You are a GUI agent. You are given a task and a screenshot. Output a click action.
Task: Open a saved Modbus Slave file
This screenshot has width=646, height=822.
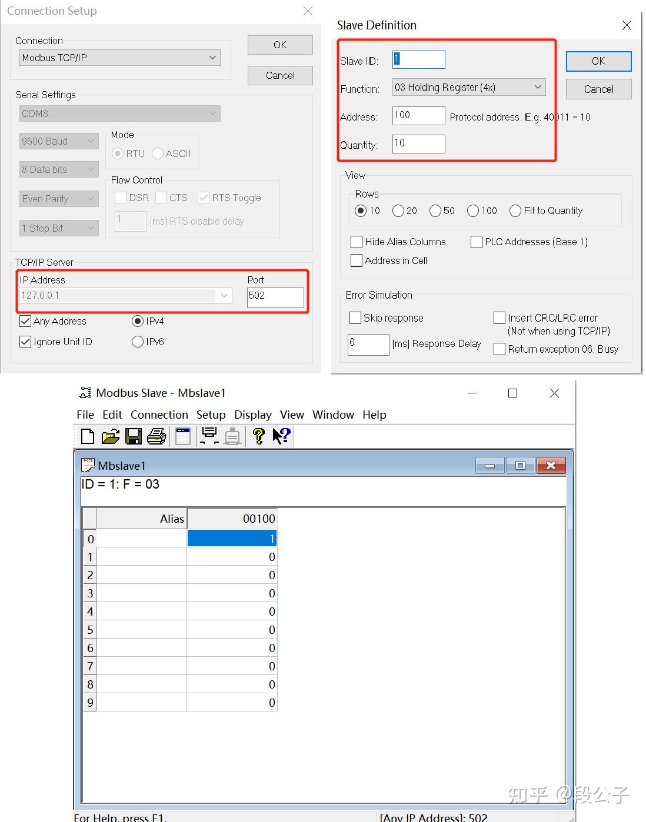click(x=110, y=436)
